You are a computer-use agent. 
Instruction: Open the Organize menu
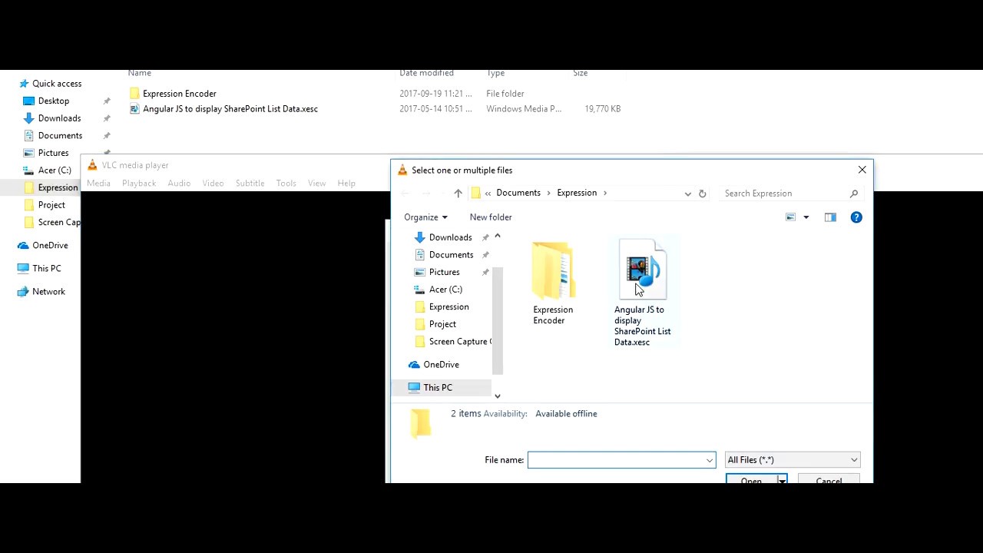point(425,217)
